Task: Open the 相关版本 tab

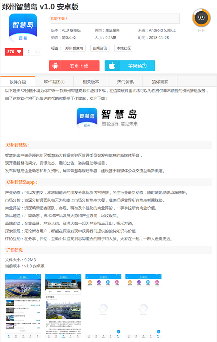Action: click(90, 82)
